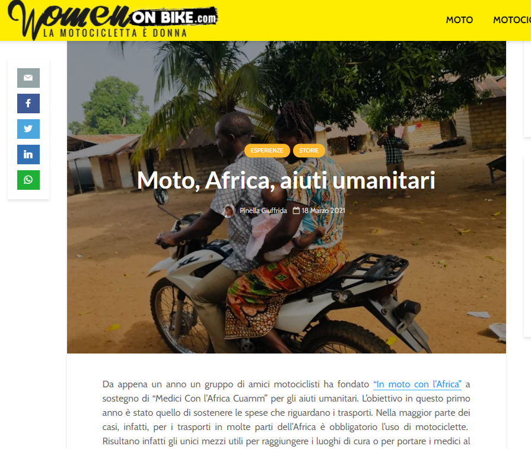The height and width of the screenshot is (449, 531).
Task: Open the MOTO menu item
Action: (x=459, y=20)
